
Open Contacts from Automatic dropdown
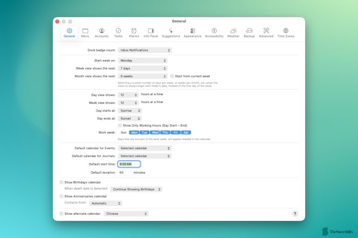click(x=105, y=203)
